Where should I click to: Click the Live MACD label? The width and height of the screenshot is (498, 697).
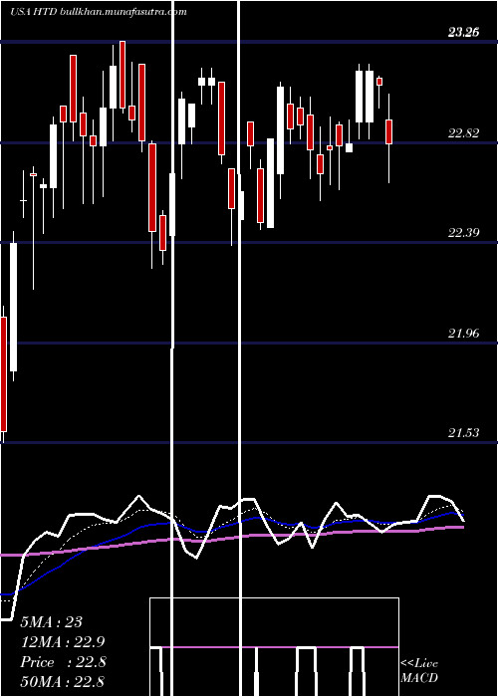(419, 670)
